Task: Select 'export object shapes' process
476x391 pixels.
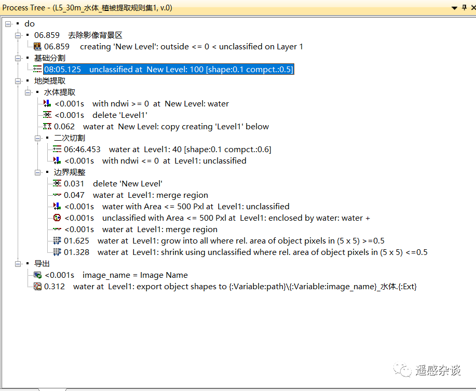Action: tap(230, 286)
